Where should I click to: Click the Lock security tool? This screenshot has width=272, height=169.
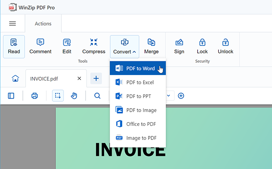click(x=202, y=47)
